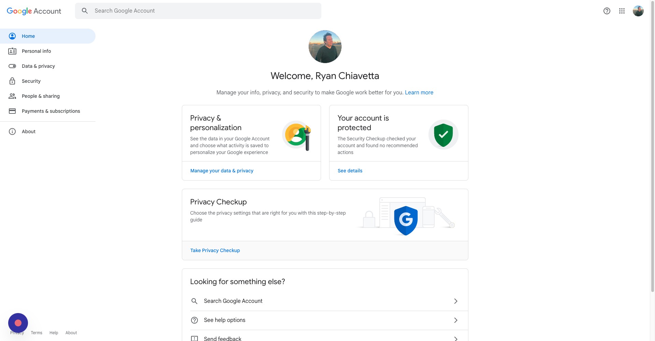Expand the Send feedback row arrow
This screenshot has height=341, width=655.
click(x=455, y=338)
